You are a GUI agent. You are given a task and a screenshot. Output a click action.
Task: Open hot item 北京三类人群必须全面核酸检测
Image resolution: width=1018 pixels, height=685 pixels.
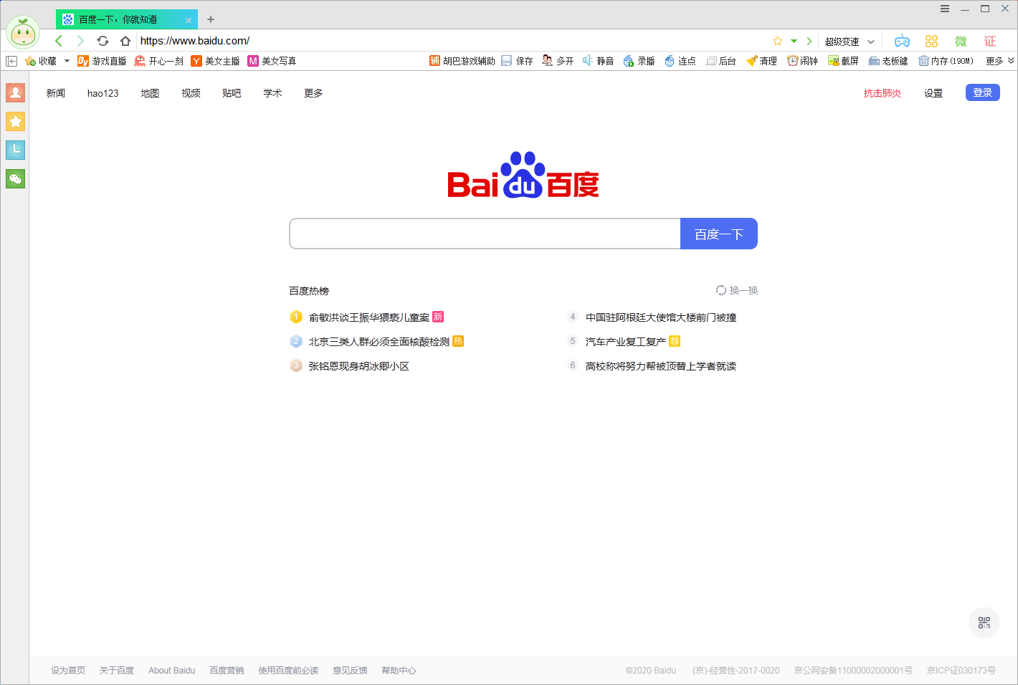coord(379,342)
